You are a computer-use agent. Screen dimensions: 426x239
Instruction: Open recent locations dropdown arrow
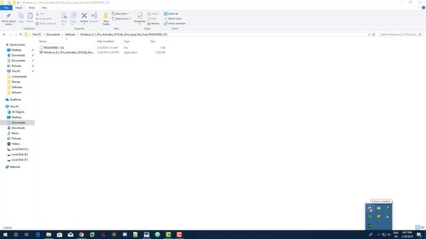(16, 35)
